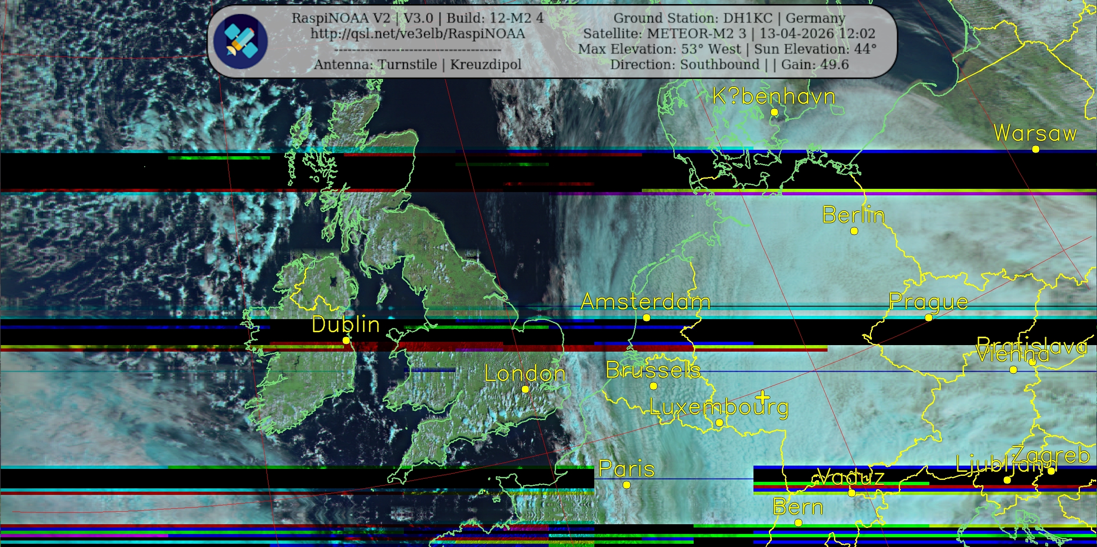Click the yellow ground station cross marker
The height and width of the screenshot is (547, 1097).
point(762,397)
